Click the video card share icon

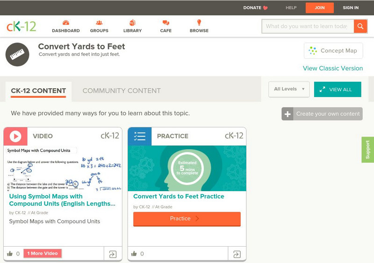(113, 254)
